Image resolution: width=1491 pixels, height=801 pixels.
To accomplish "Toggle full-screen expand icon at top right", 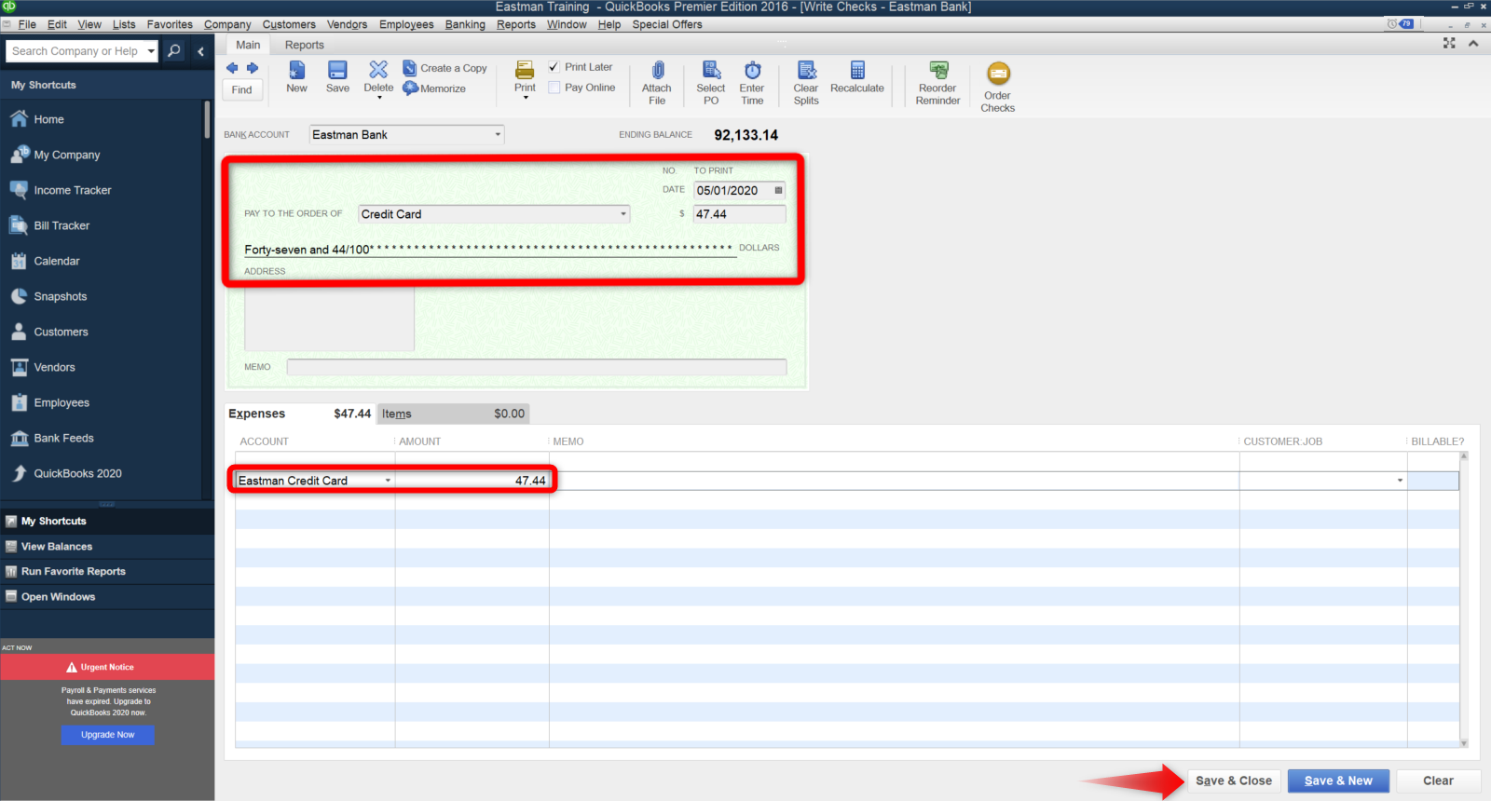I will click(x=1449, y=43).
